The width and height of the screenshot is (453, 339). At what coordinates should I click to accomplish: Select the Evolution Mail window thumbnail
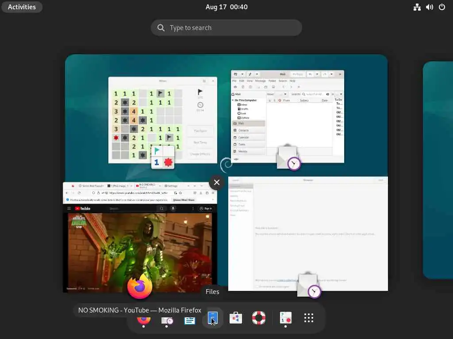pyautogui.click(x=288, y=117)
